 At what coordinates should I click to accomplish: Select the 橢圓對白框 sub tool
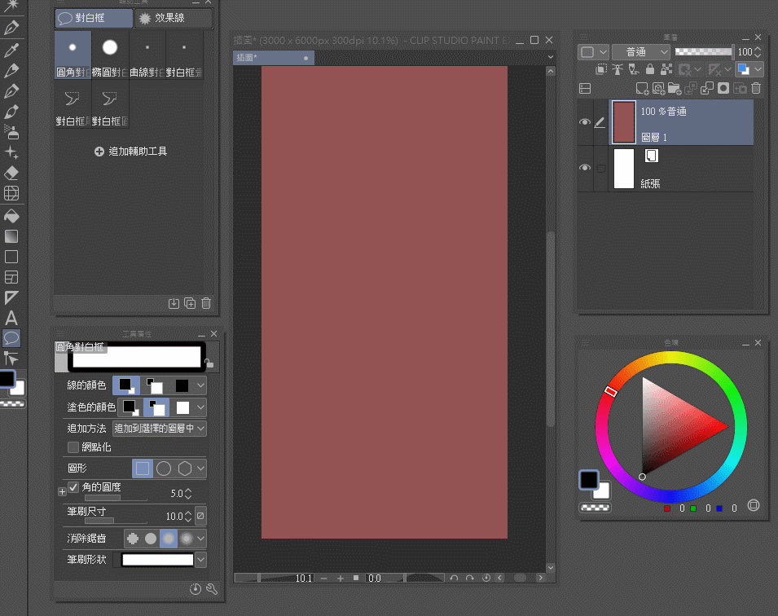coord(110,55)
